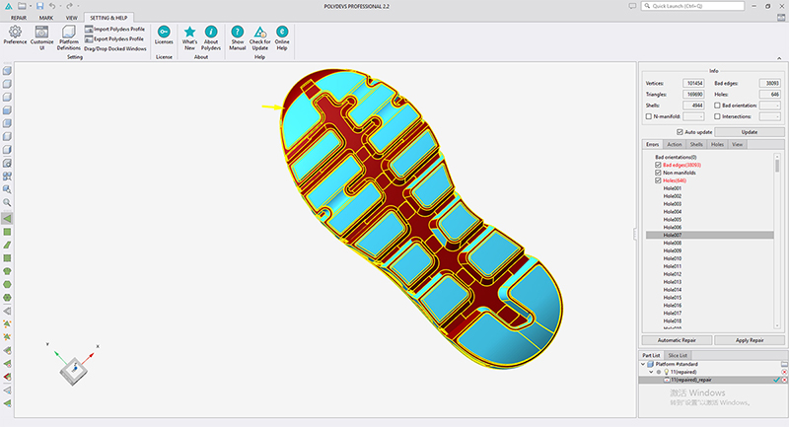Click the feedback speech bubble icon

pyautogui.click(x=632, y=6)
